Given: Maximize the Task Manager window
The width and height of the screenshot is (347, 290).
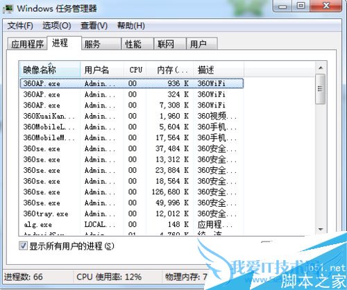Looking at the screenshot, I should (301, 6).
